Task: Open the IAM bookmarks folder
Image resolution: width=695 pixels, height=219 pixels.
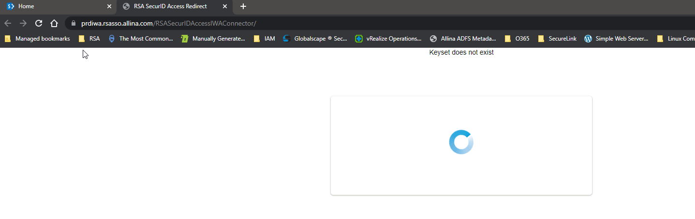Action: pos(265,39)
